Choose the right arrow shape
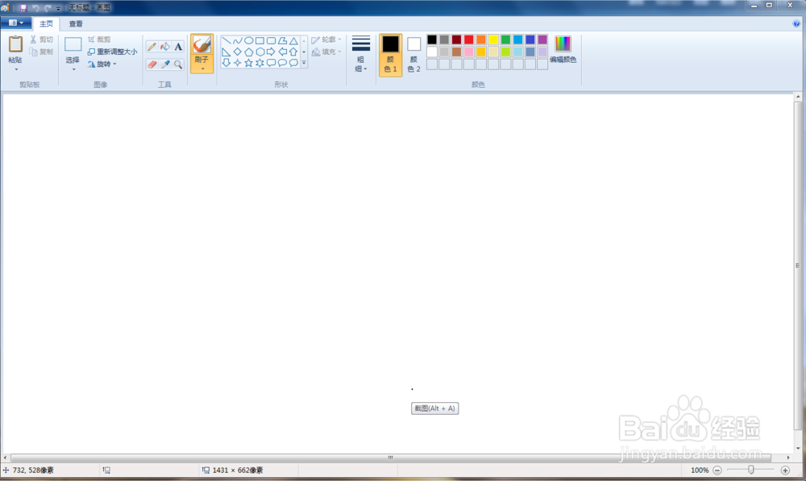 (x=271, y=52)
